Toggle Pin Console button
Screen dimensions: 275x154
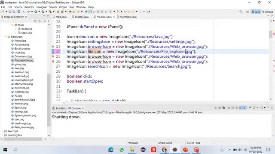click(250, 108)
